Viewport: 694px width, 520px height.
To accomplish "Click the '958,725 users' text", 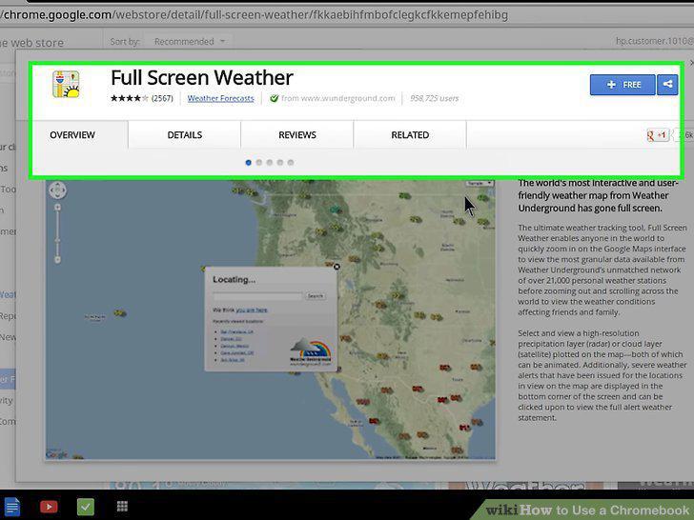I will coord(434,98).
